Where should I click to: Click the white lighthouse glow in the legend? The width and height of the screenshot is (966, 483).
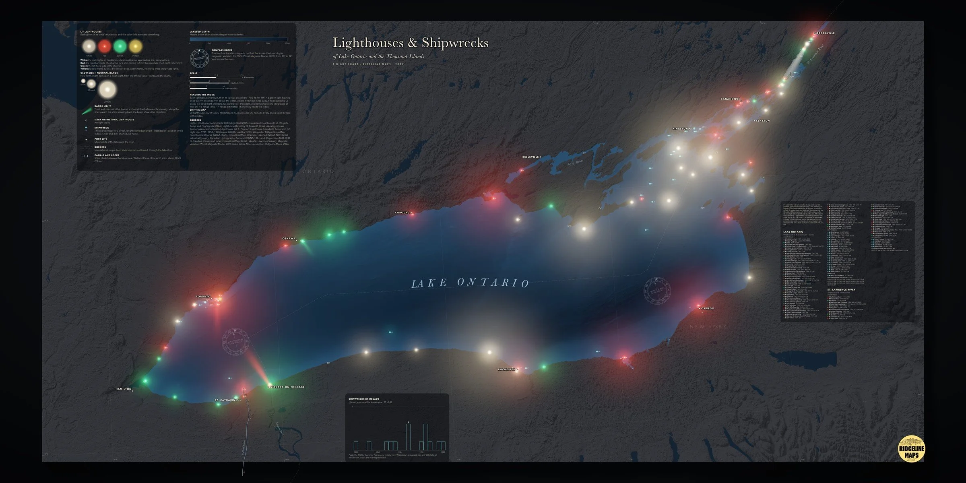pyautogui.click(x=89, y=46)
